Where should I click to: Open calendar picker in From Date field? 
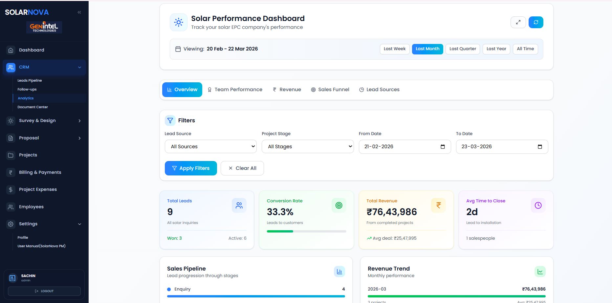tap(443, 147)
